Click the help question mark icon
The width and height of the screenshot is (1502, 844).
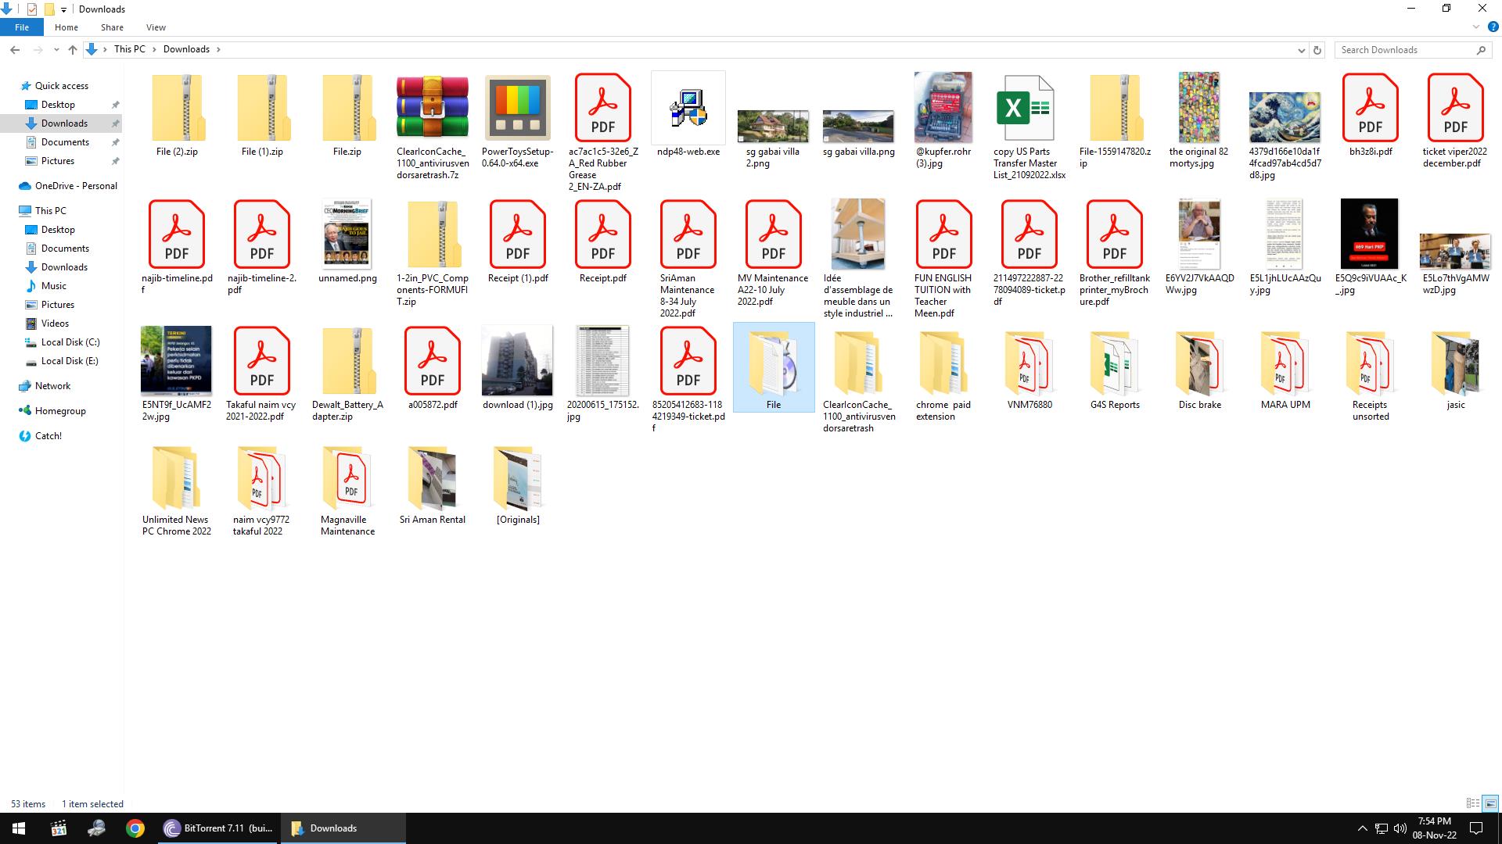(1492, 27)
